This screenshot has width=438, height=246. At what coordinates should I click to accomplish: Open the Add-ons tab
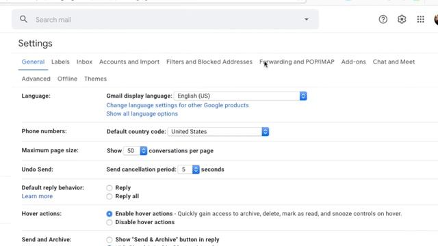pyautogui.click(x=353, y=62)
